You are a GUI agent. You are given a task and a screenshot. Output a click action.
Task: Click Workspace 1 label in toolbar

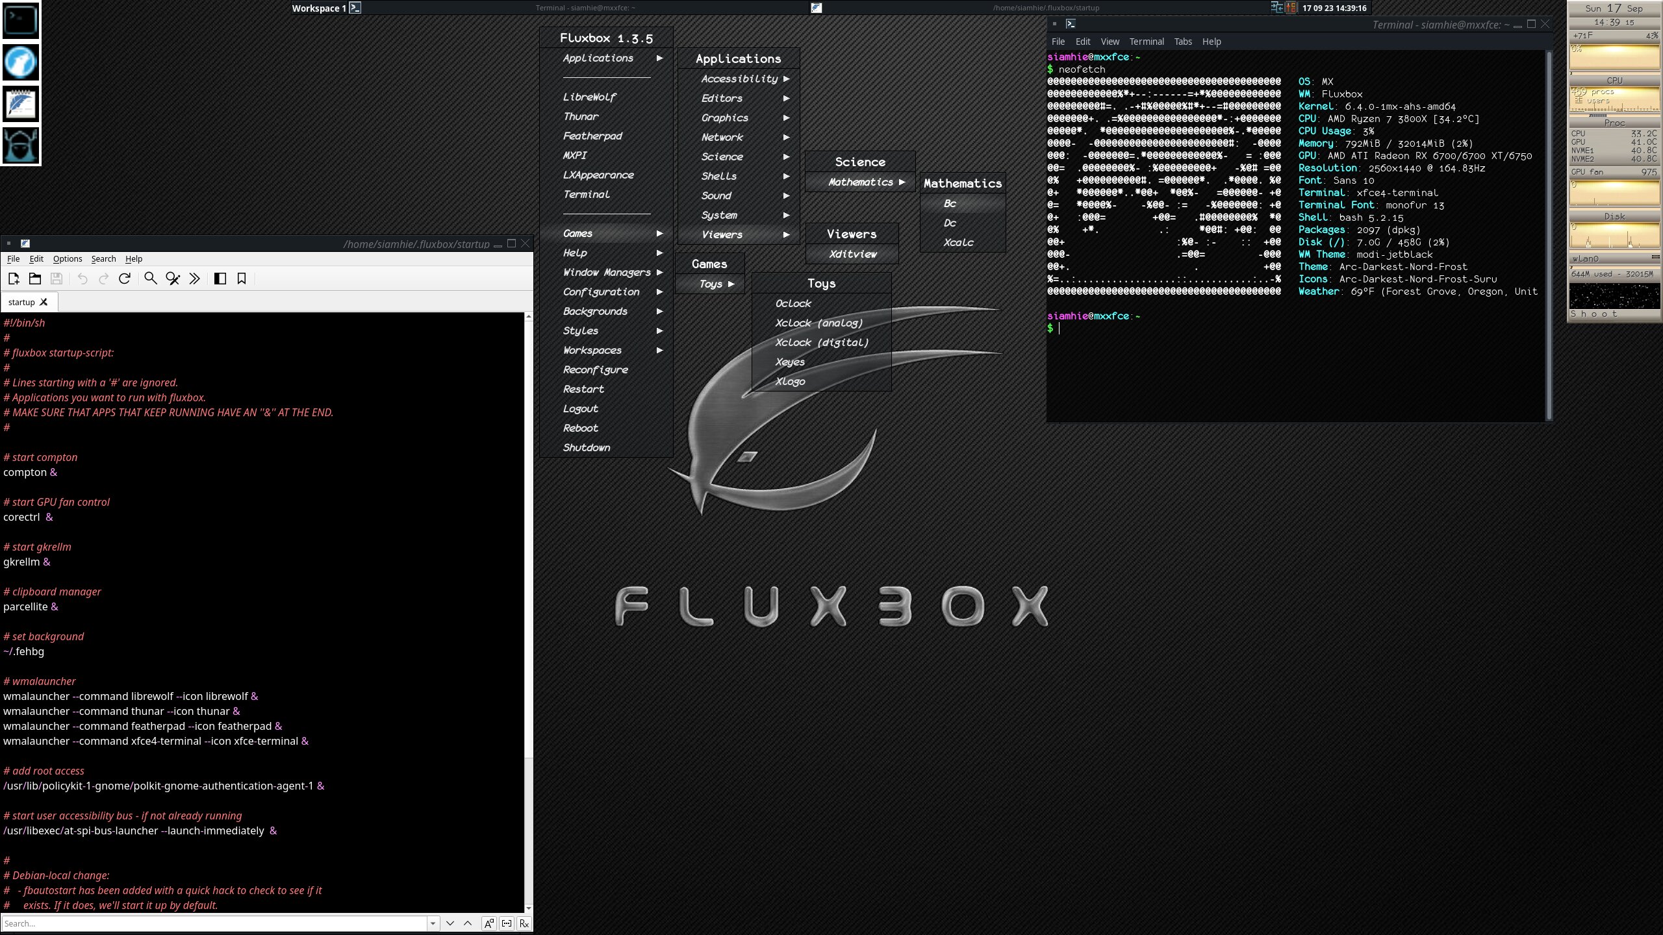(x=318, y=8)
